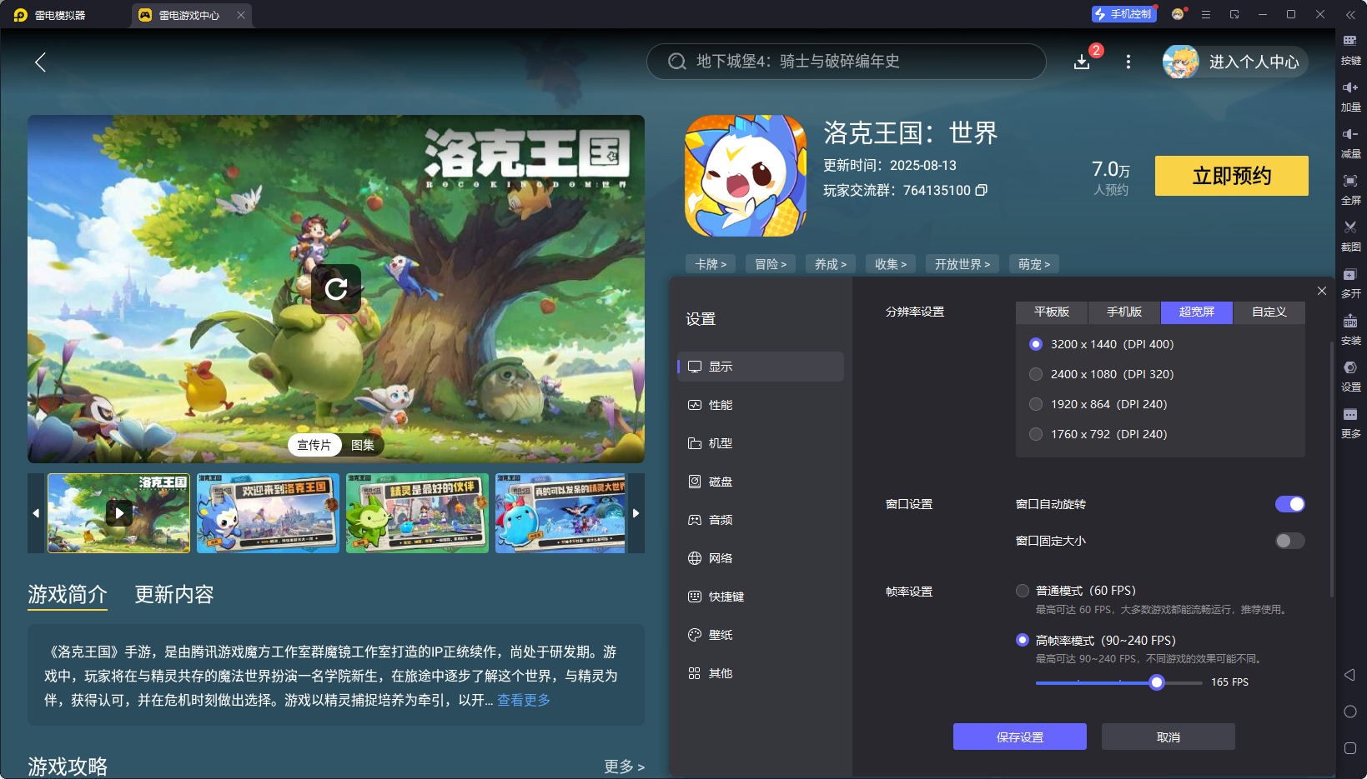This screenshot has height=779, width=1367.
Task: Click the 查看更多 link in description
Action: tap(523, 700)
